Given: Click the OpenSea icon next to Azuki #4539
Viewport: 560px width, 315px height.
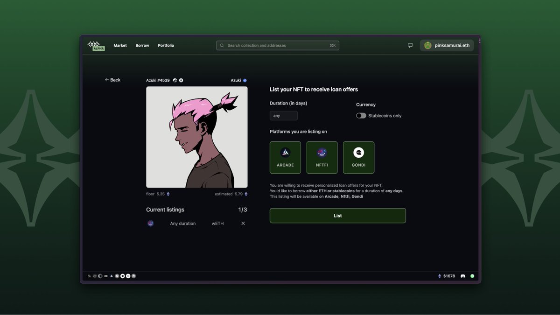Looking at the screenshot, I should 175,80.
